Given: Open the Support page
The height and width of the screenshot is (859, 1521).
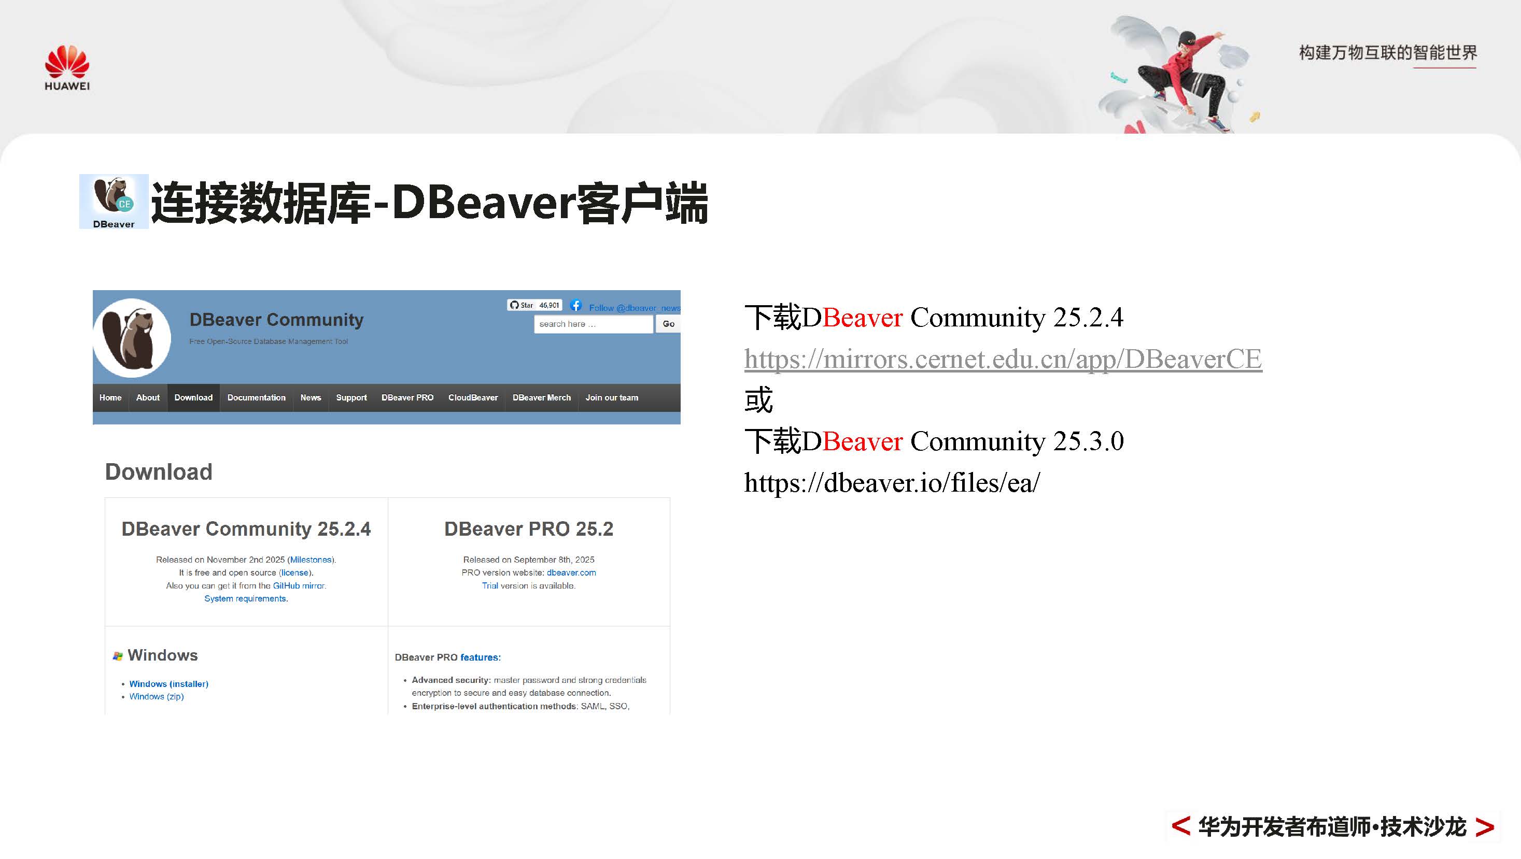Looking at the screenshot, I should click(351, 398).
